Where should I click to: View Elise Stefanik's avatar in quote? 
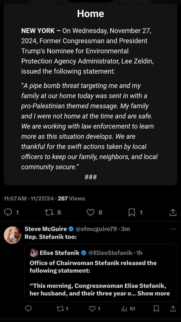(34, 253)
